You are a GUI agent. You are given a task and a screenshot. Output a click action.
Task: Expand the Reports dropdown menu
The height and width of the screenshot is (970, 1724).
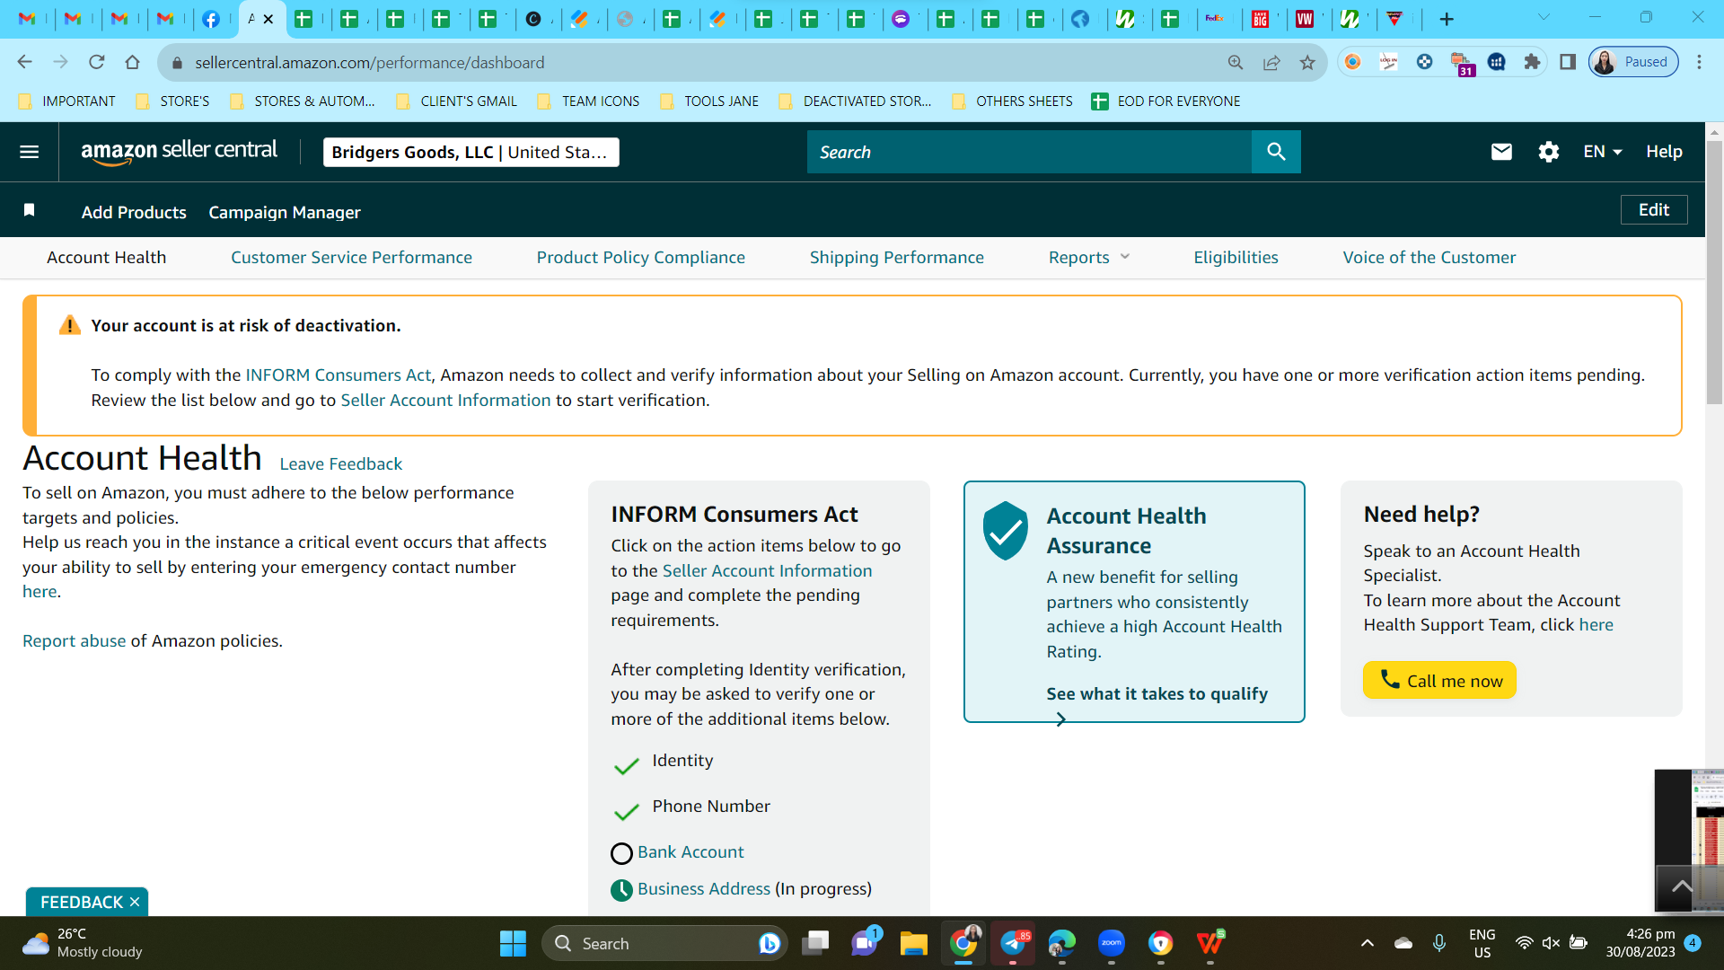[x=1089, y=258]
